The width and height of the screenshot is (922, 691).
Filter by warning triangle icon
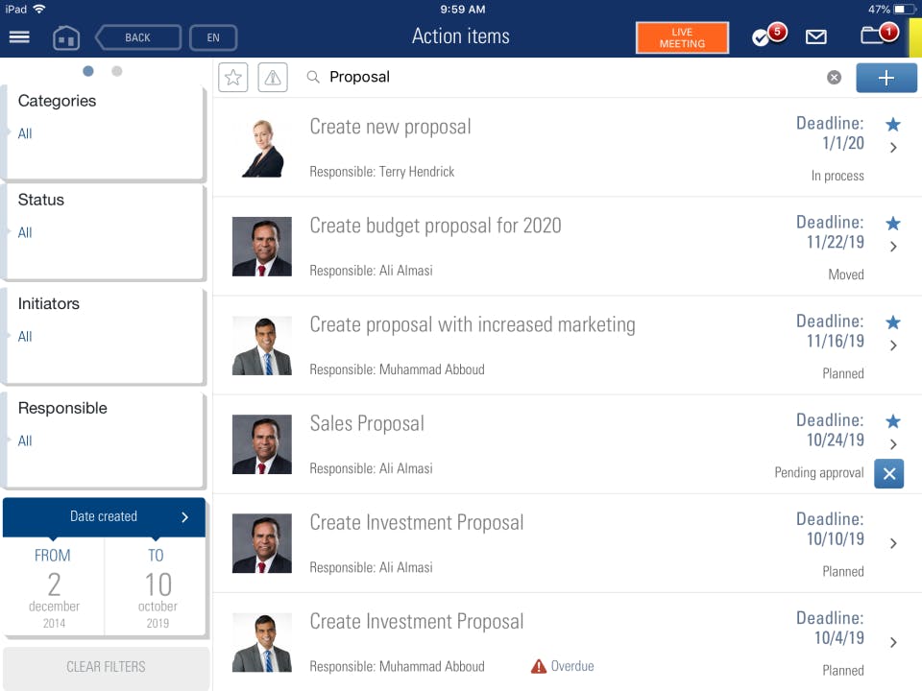273,78
